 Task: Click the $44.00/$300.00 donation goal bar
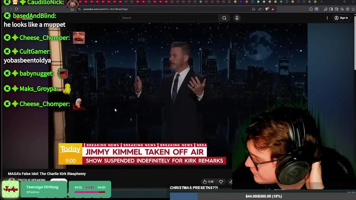[263, 196]
